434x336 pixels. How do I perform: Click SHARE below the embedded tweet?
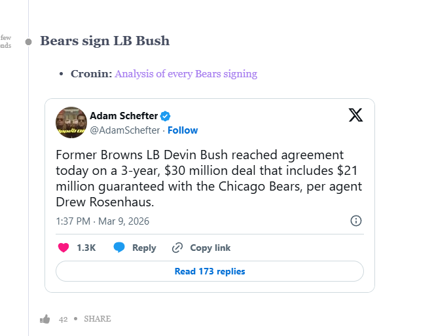click(97, 319)
